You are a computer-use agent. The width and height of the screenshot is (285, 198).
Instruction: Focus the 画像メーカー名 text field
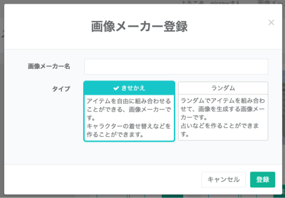176,66
